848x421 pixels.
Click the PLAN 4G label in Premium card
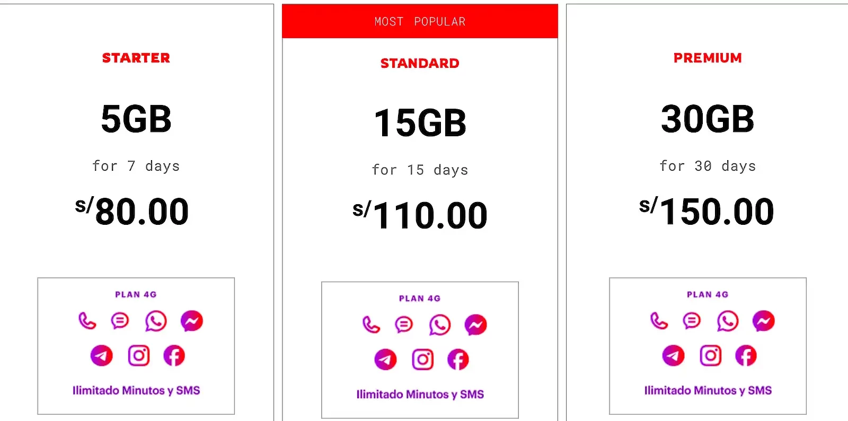[708, 295]
